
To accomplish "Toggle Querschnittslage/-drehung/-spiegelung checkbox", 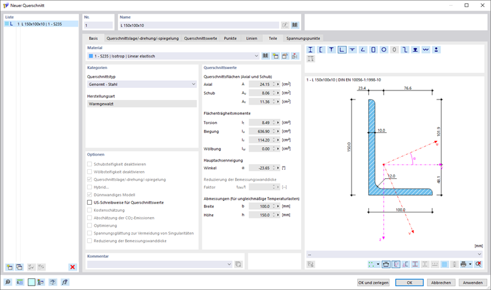I will pyautogui.click(x=90, y=180).
